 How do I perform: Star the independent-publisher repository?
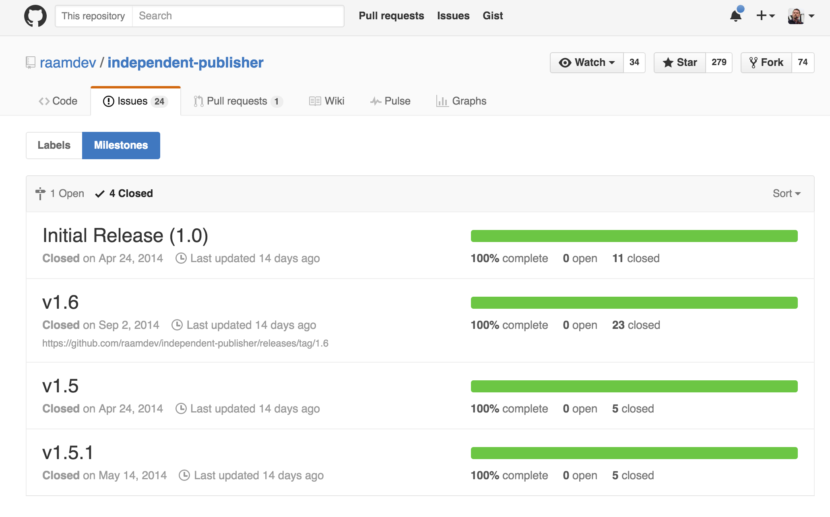point(680,62)
